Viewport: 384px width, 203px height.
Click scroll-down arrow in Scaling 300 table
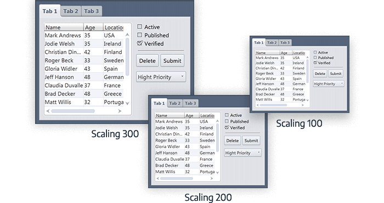click(x=127, y=104)
